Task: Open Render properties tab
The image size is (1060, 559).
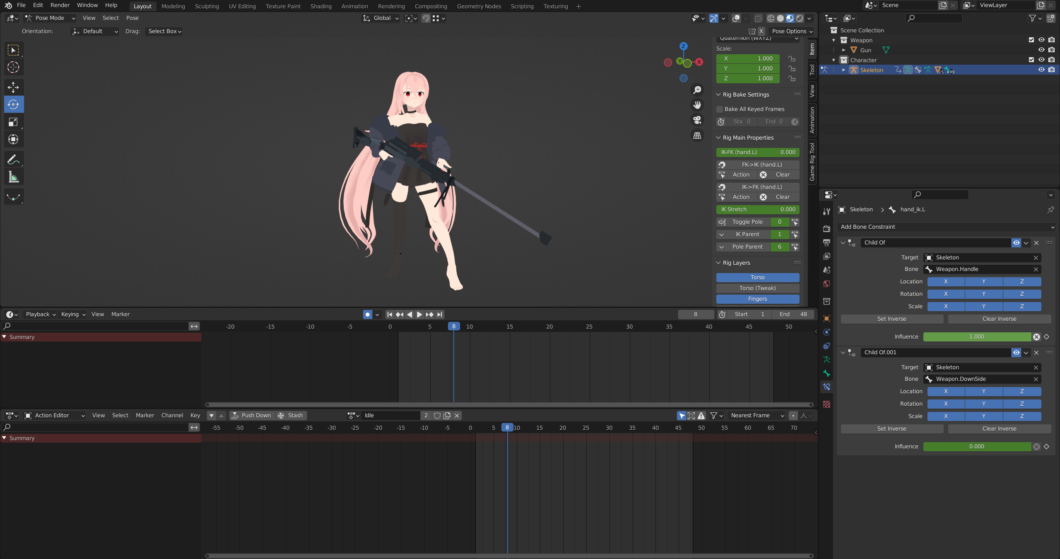Action: coord(826,229)
